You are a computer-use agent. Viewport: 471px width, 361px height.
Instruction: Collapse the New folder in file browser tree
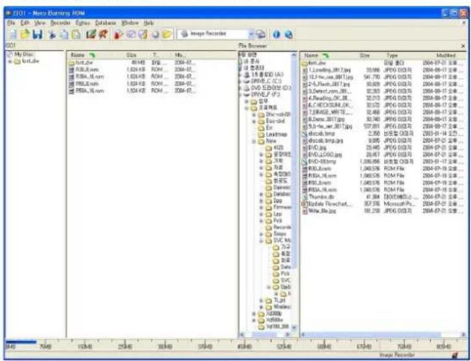pos(254,141)
